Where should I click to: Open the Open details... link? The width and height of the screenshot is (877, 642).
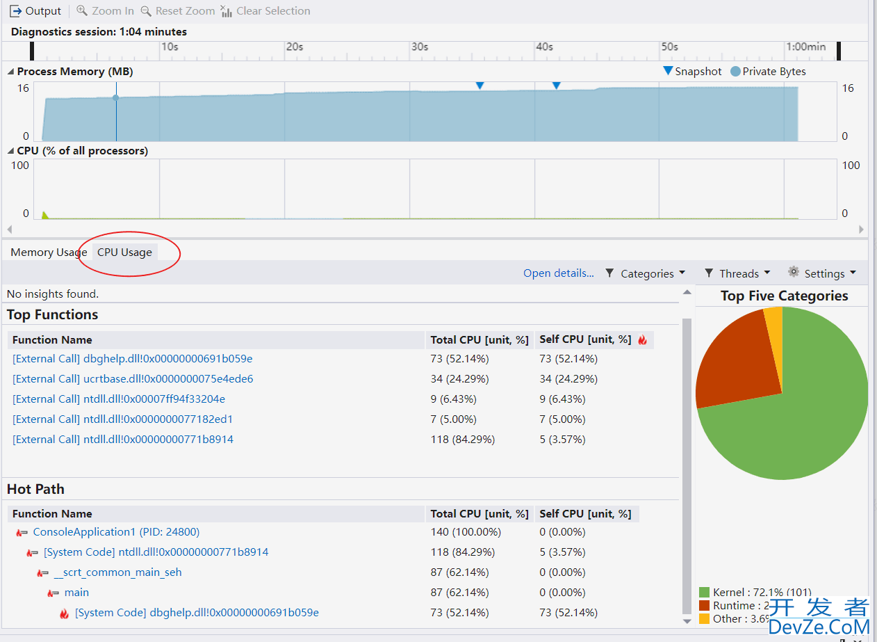(559, 273)
